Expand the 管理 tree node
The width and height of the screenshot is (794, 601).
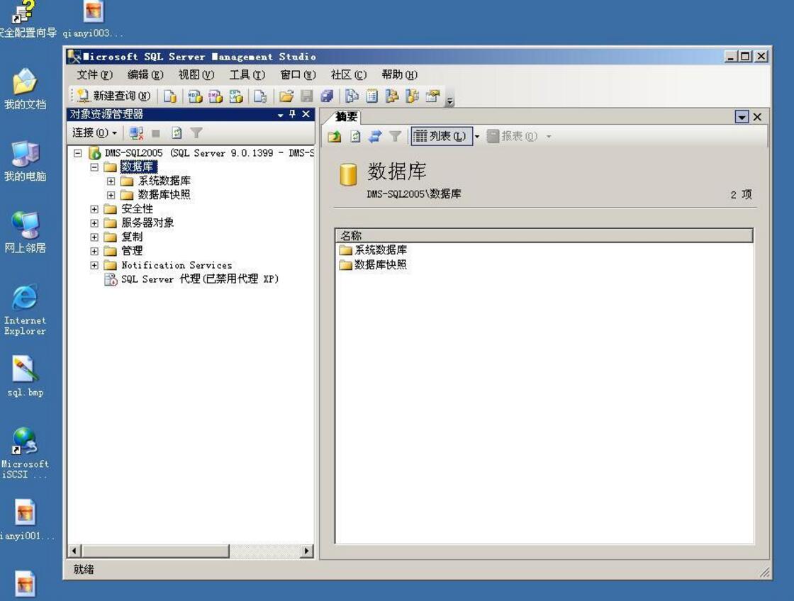(94, 251)
